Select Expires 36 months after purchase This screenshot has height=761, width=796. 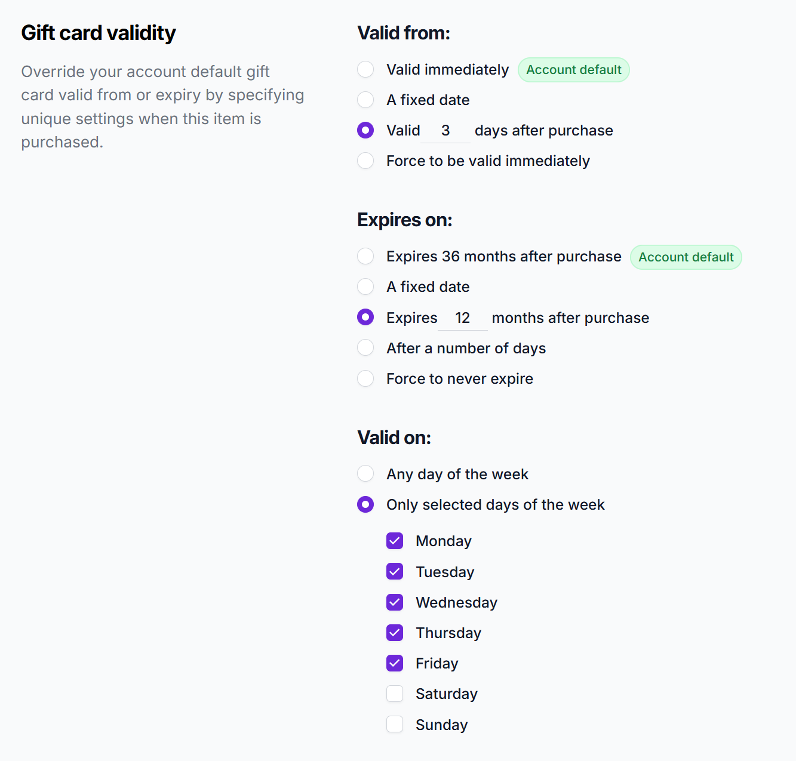(365, 257)
